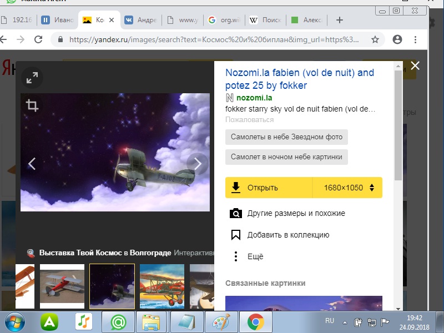Switch to the 192.16 tab
The height and width of the screenshot is (333, 444).
[18, 20]
